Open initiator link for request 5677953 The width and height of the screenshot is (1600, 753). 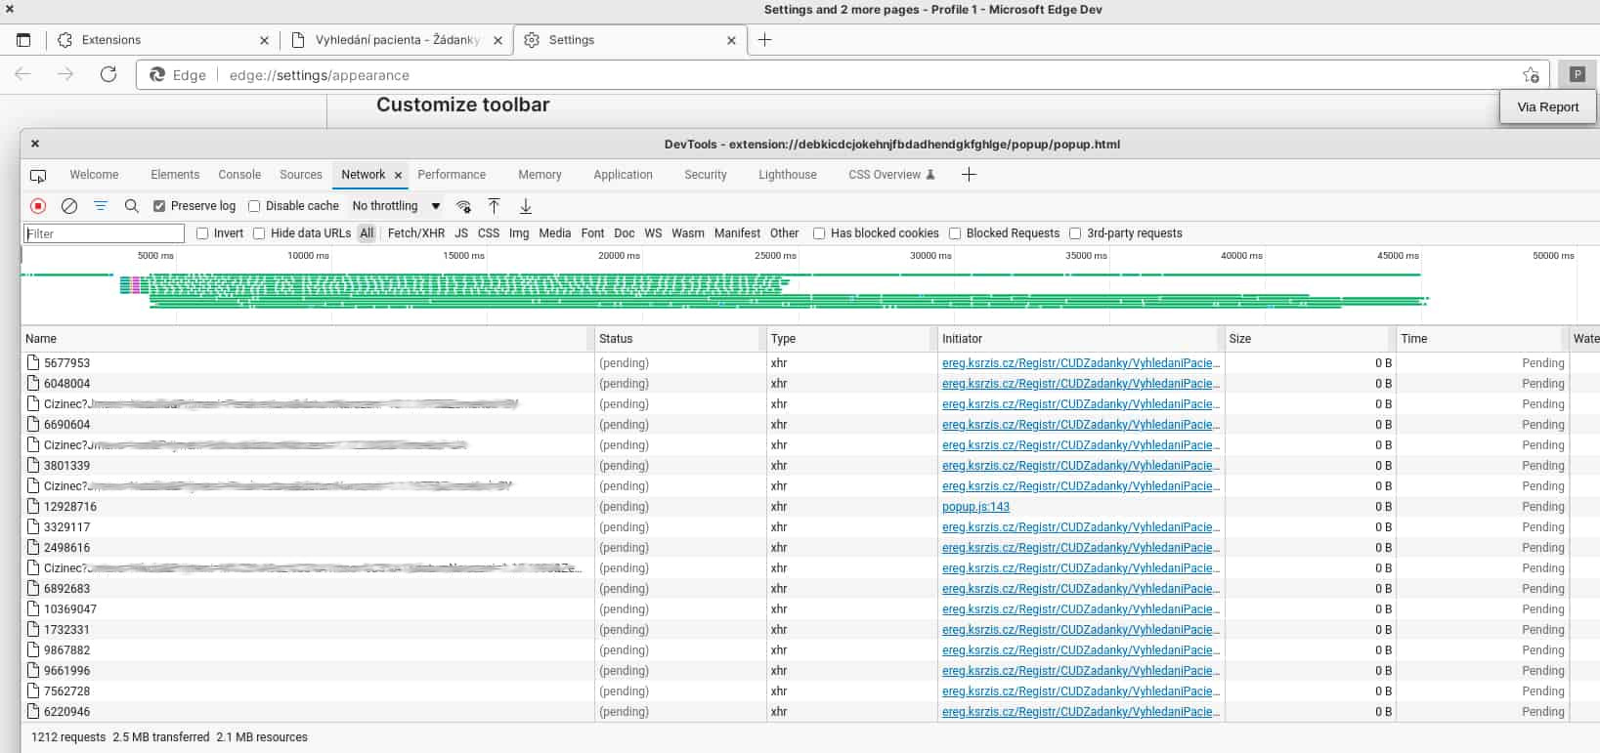(x=1081, y=362)
